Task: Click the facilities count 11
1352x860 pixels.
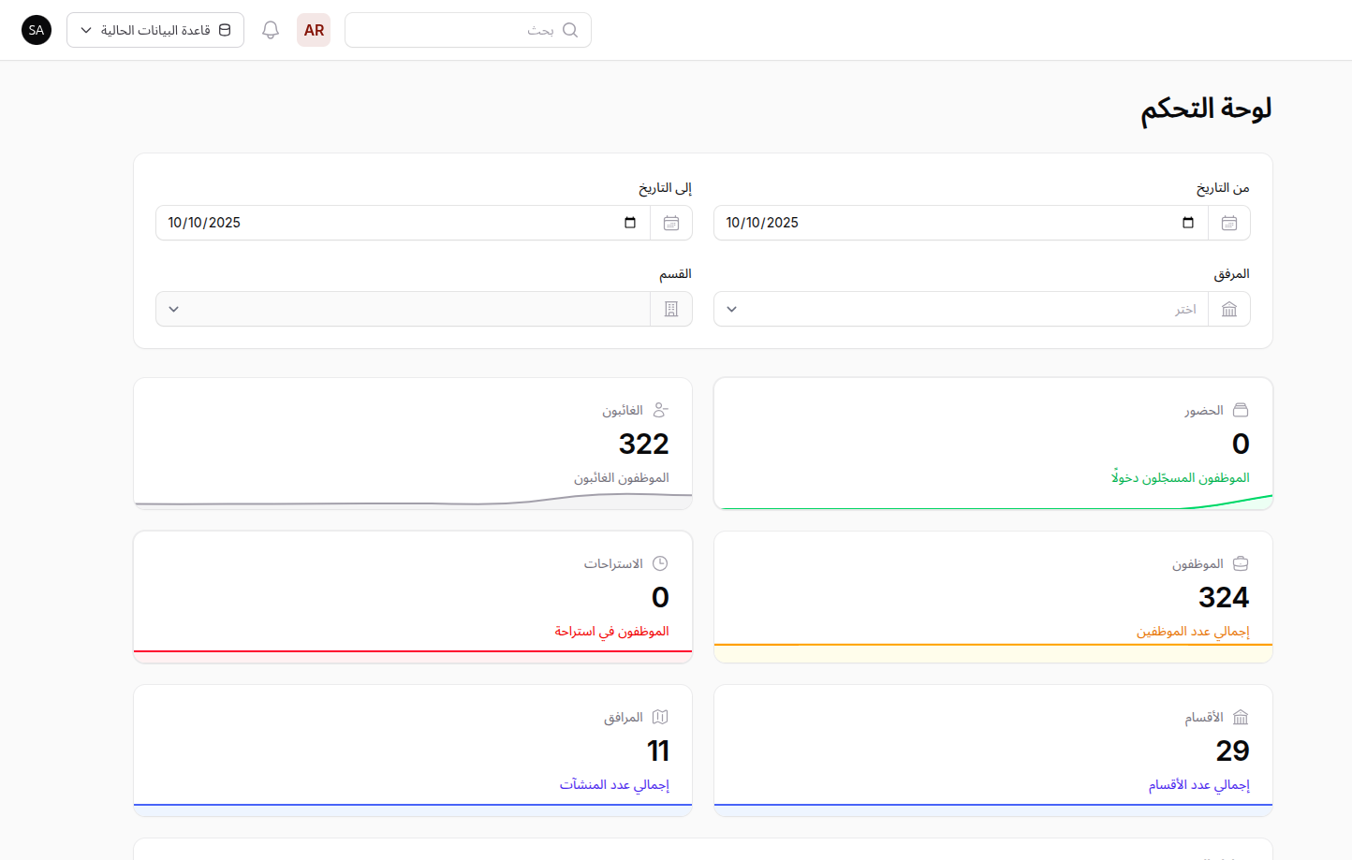Action: [x=658, y=751]
